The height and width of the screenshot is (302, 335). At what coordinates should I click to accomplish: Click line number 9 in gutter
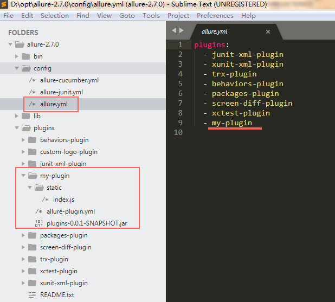[x=181, y=123]
